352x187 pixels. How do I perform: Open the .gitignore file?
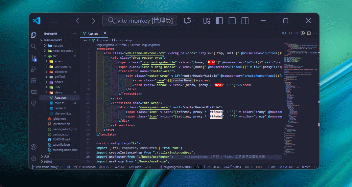[x=59, y=119]
